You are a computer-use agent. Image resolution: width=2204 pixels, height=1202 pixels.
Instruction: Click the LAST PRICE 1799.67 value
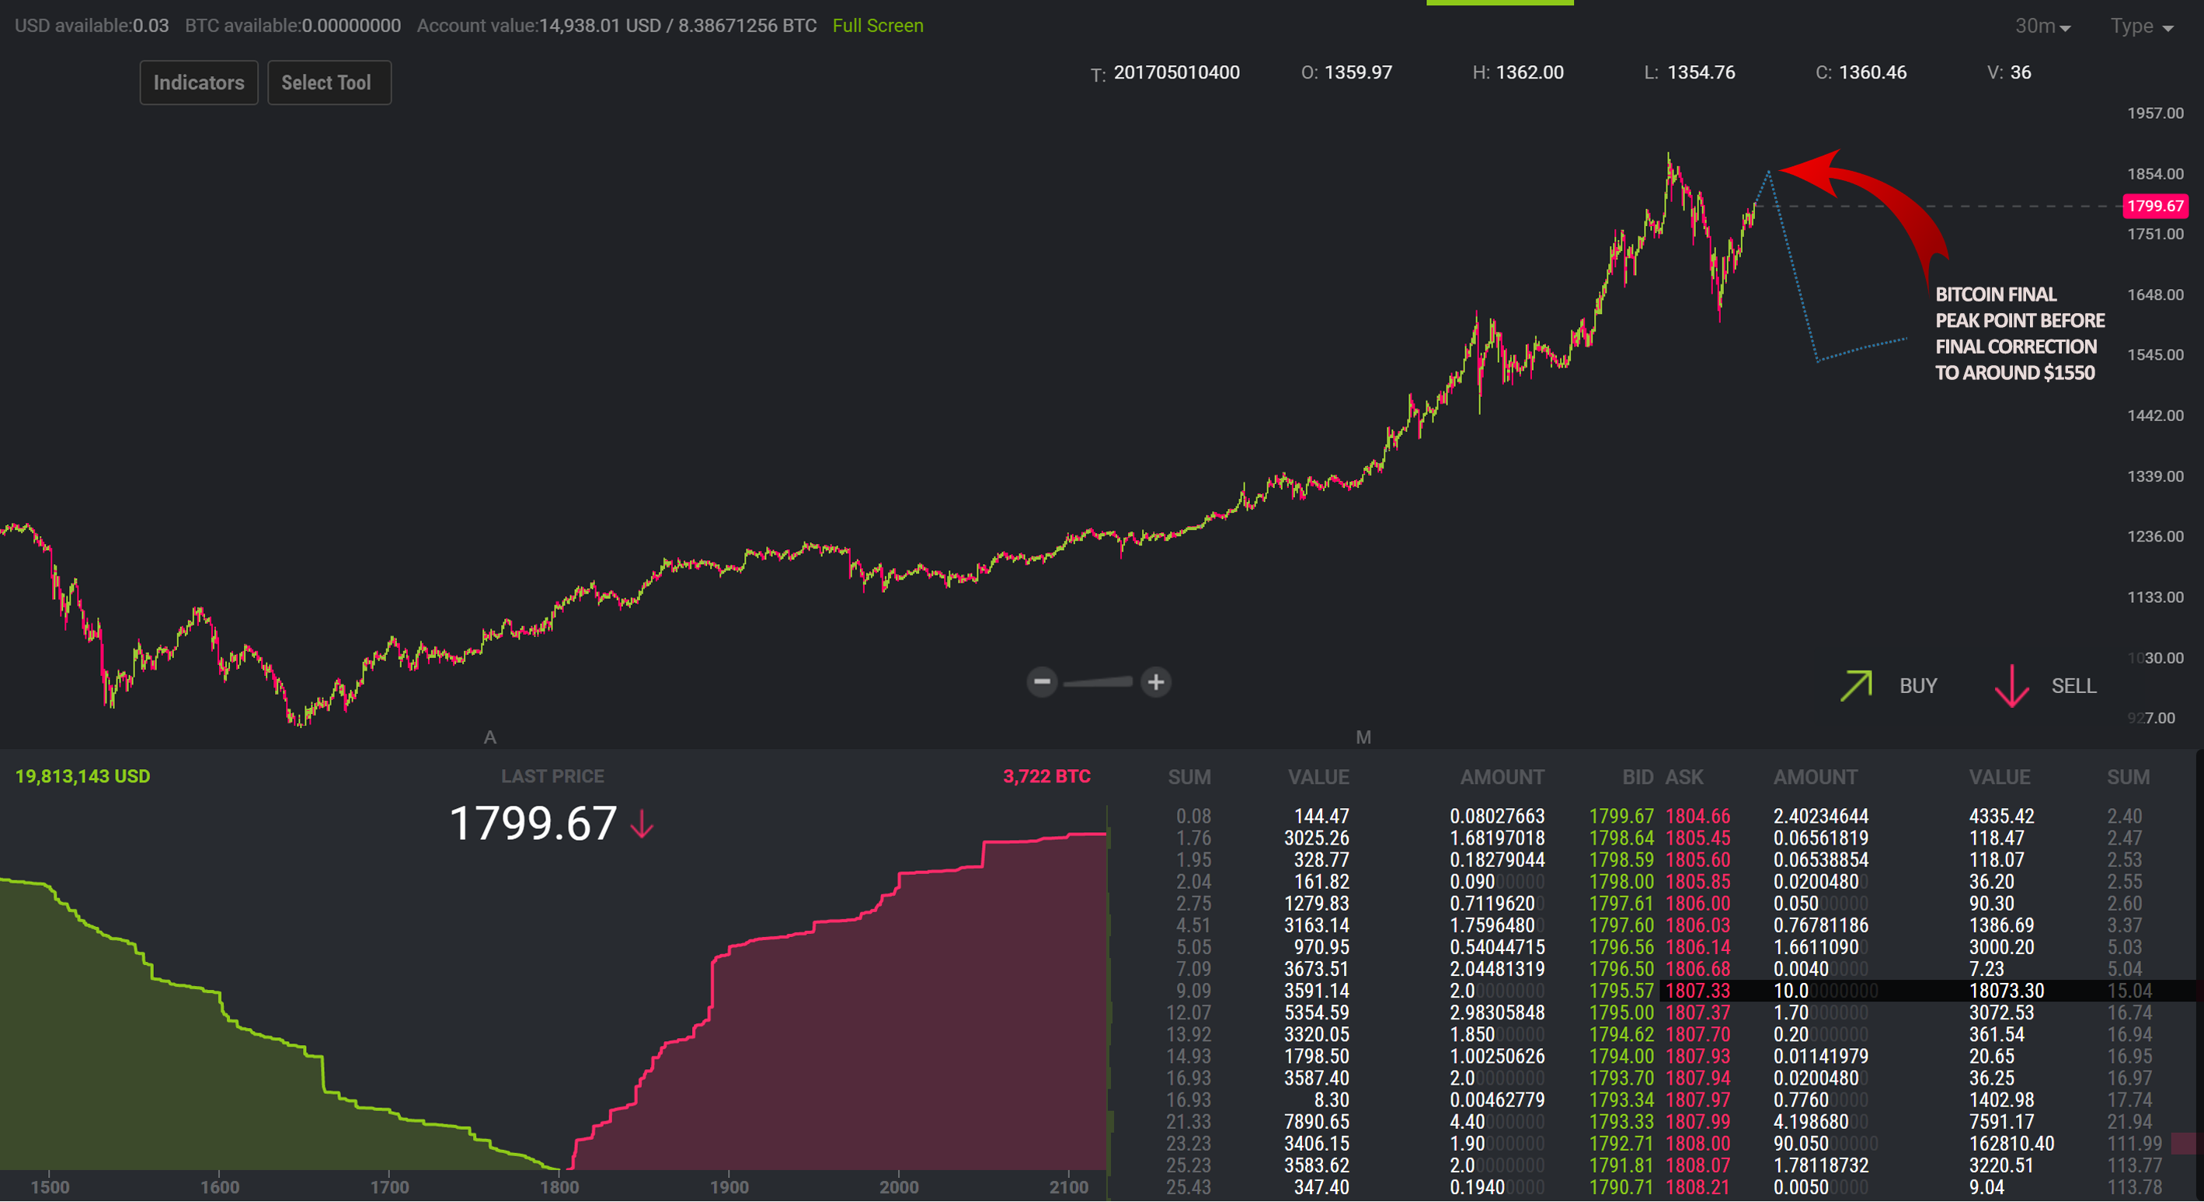(x=532, y=823)
